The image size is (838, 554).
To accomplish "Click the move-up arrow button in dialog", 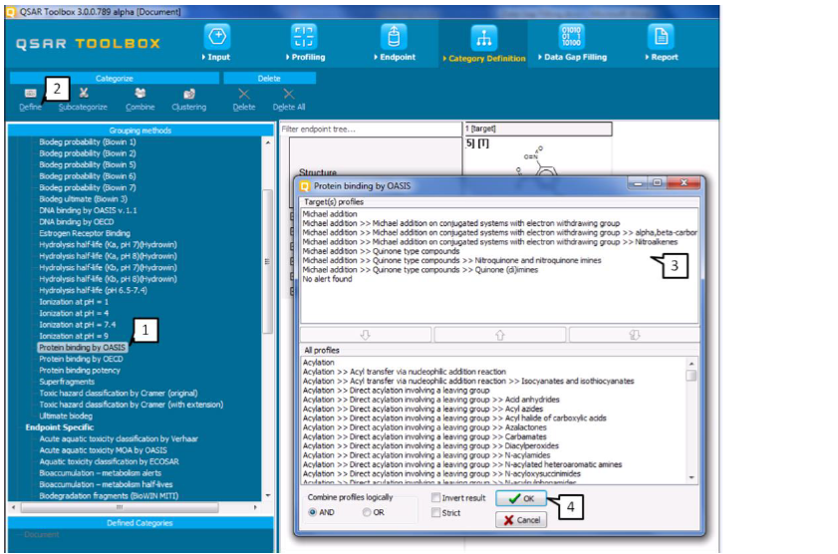I will pyautogui.click(x=499, y=335).
